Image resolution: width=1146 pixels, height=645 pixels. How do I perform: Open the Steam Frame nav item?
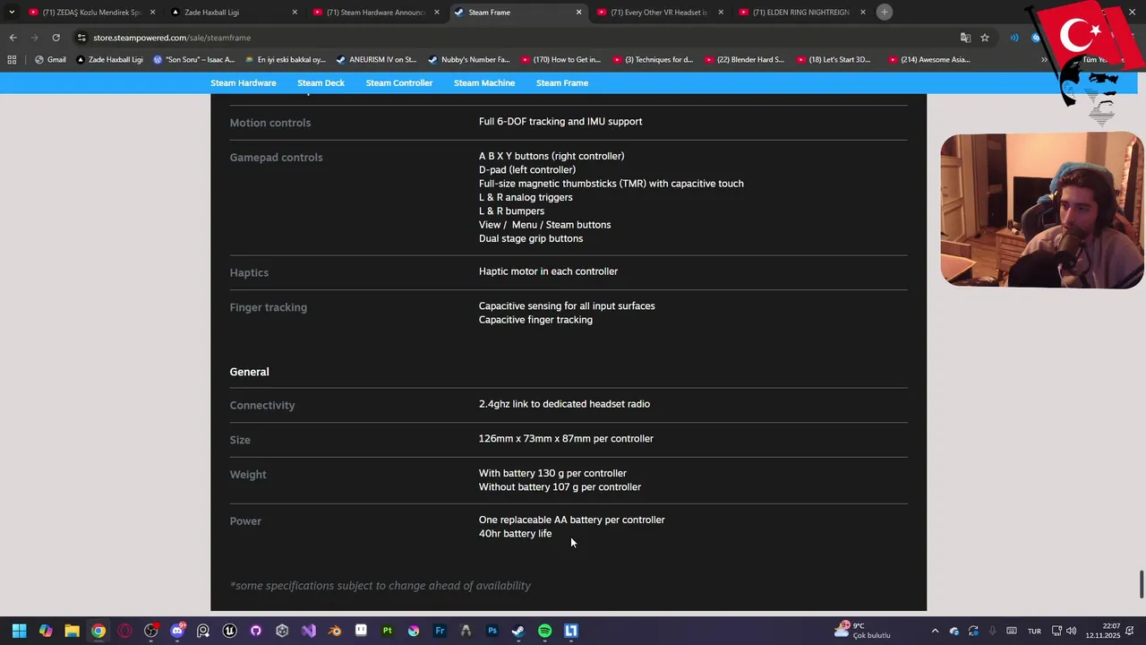pyautogui.click(x=562, y=83)
